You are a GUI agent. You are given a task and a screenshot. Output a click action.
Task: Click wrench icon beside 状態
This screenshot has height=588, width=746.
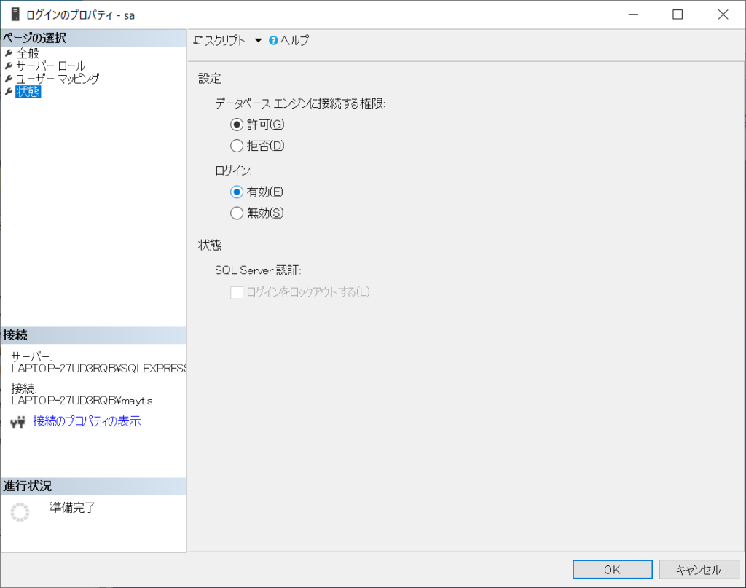[x=9, y=92]
